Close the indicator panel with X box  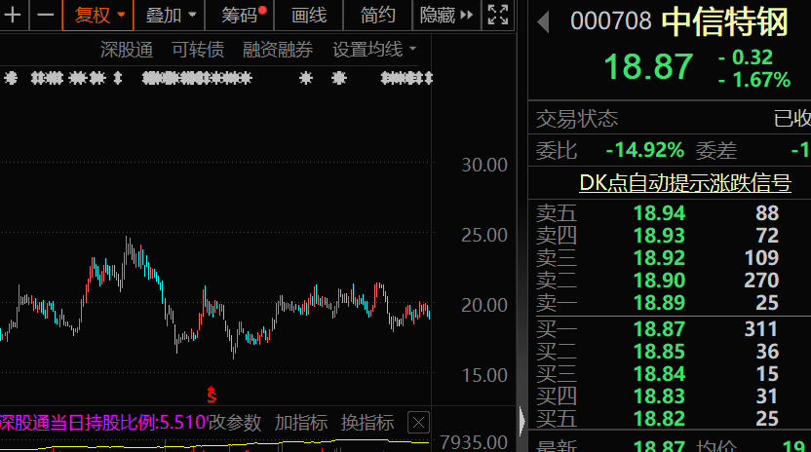pos(417,423)
